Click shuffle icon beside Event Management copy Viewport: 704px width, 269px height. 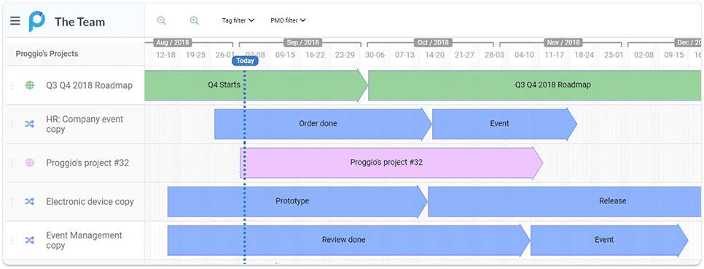[x=30, y=241]
